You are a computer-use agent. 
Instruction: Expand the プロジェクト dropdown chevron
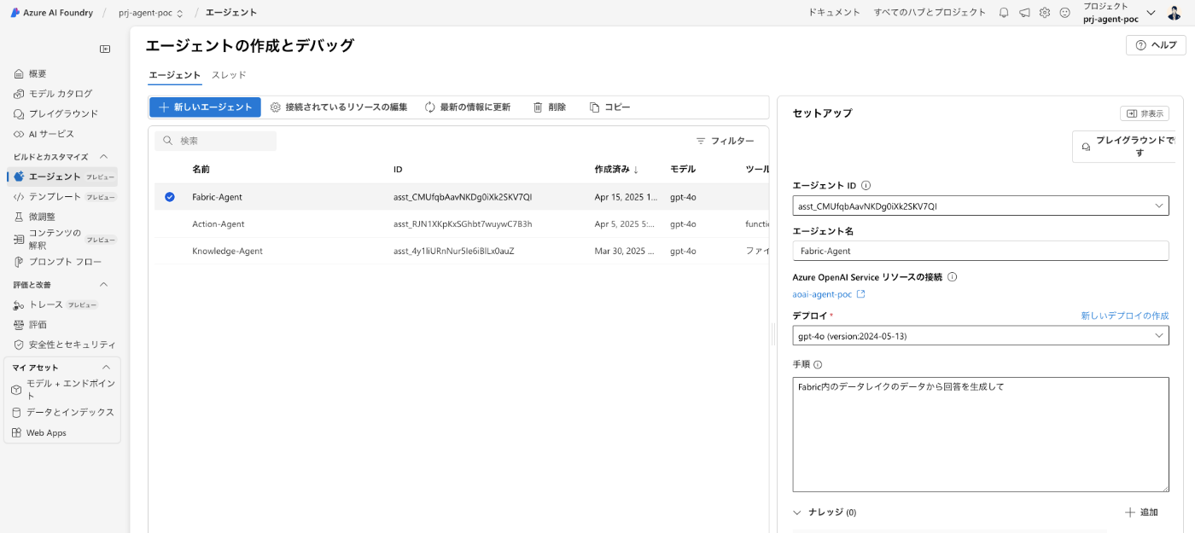coord(1151,13)
